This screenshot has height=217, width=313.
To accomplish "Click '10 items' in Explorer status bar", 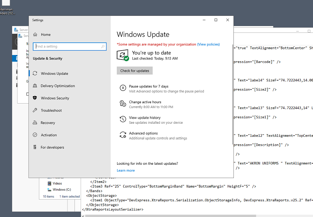I will click(x=48, y=196).
